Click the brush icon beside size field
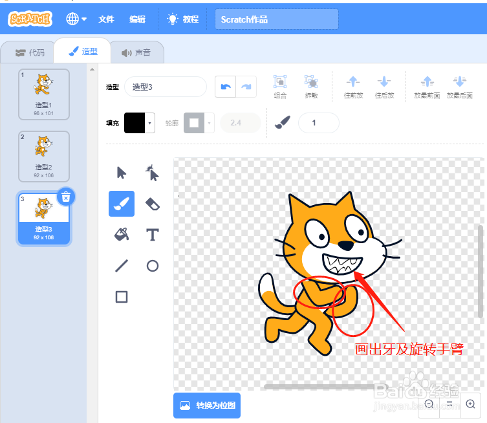The width and height of the screenshot is (487, 423). click(x=283, y=122)
